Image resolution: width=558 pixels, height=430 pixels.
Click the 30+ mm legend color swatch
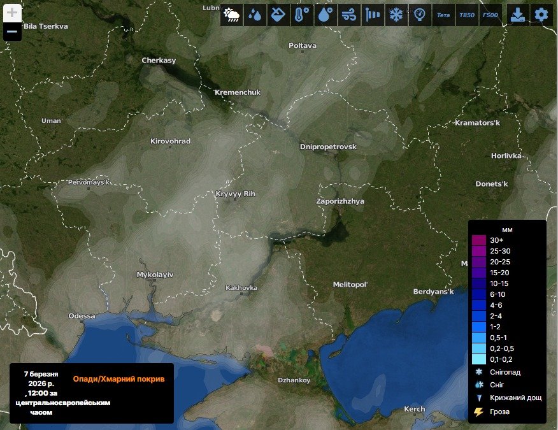(479, 240)
